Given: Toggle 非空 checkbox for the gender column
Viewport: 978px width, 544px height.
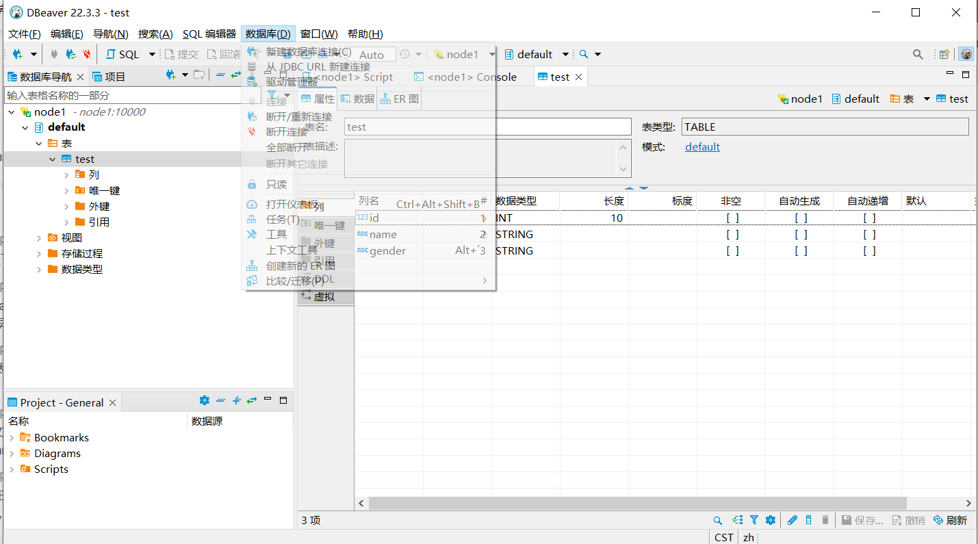Looking at the screenshot, I should tap(732, 251).
